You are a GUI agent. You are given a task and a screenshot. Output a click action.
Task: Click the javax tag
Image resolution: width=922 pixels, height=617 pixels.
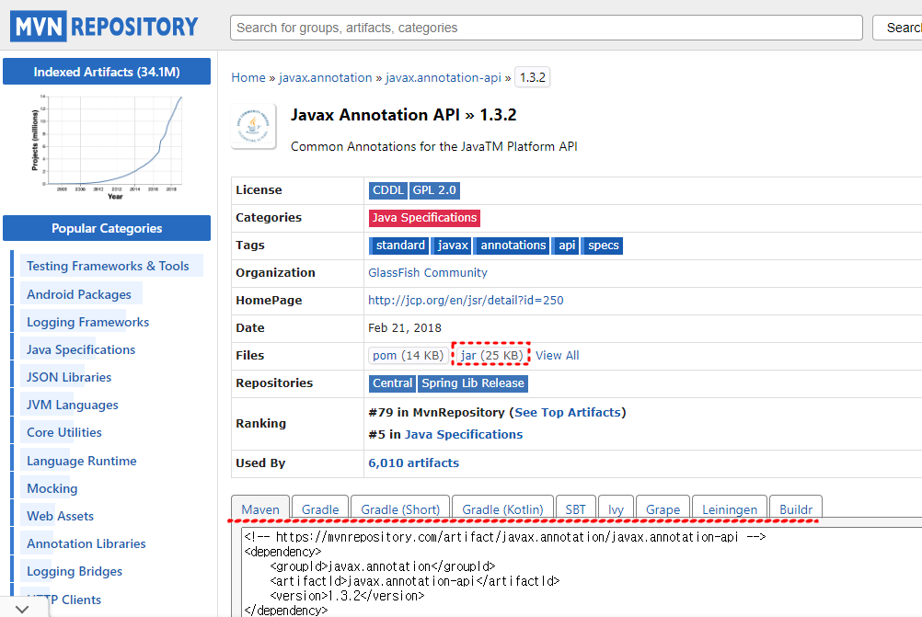click(452, 246)
